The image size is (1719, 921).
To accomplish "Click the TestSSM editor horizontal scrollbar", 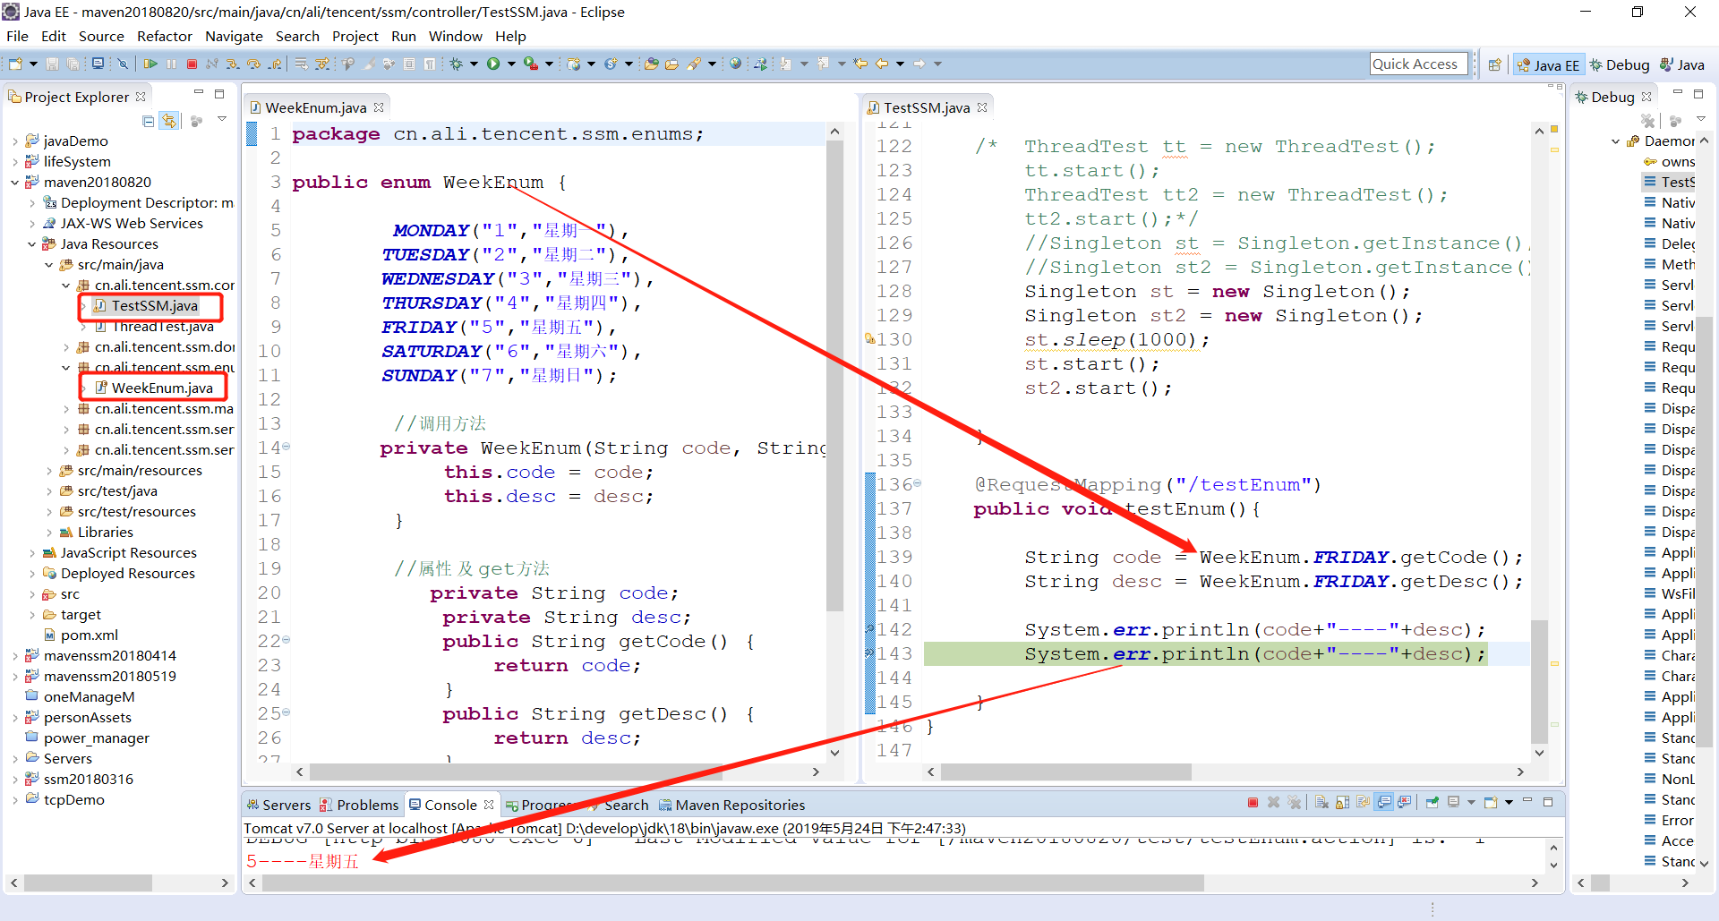I will pyautogui.click(x=1065, y=772).
